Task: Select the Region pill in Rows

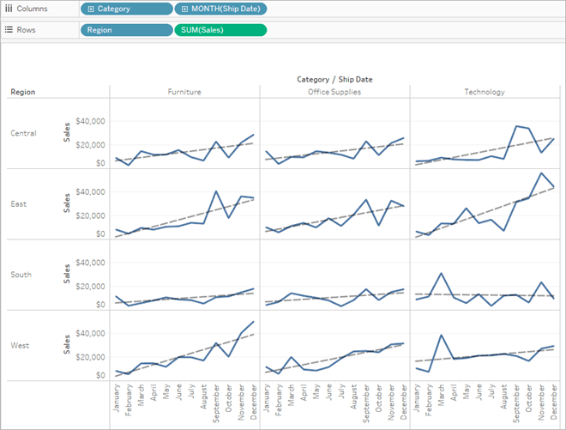Action: (x=127, y=30)
